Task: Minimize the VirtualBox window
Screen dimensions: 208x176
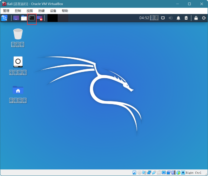Action: pyautogui.click(x=178, y=4)
